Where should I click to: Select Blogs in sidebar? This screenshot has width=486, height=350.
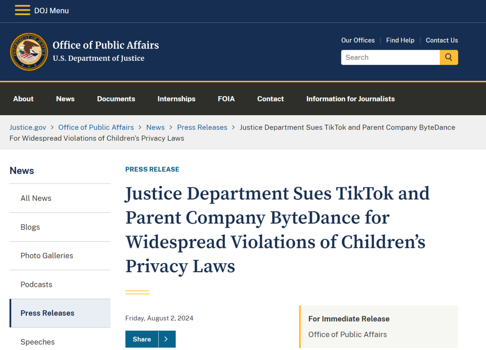coord(60,227)
